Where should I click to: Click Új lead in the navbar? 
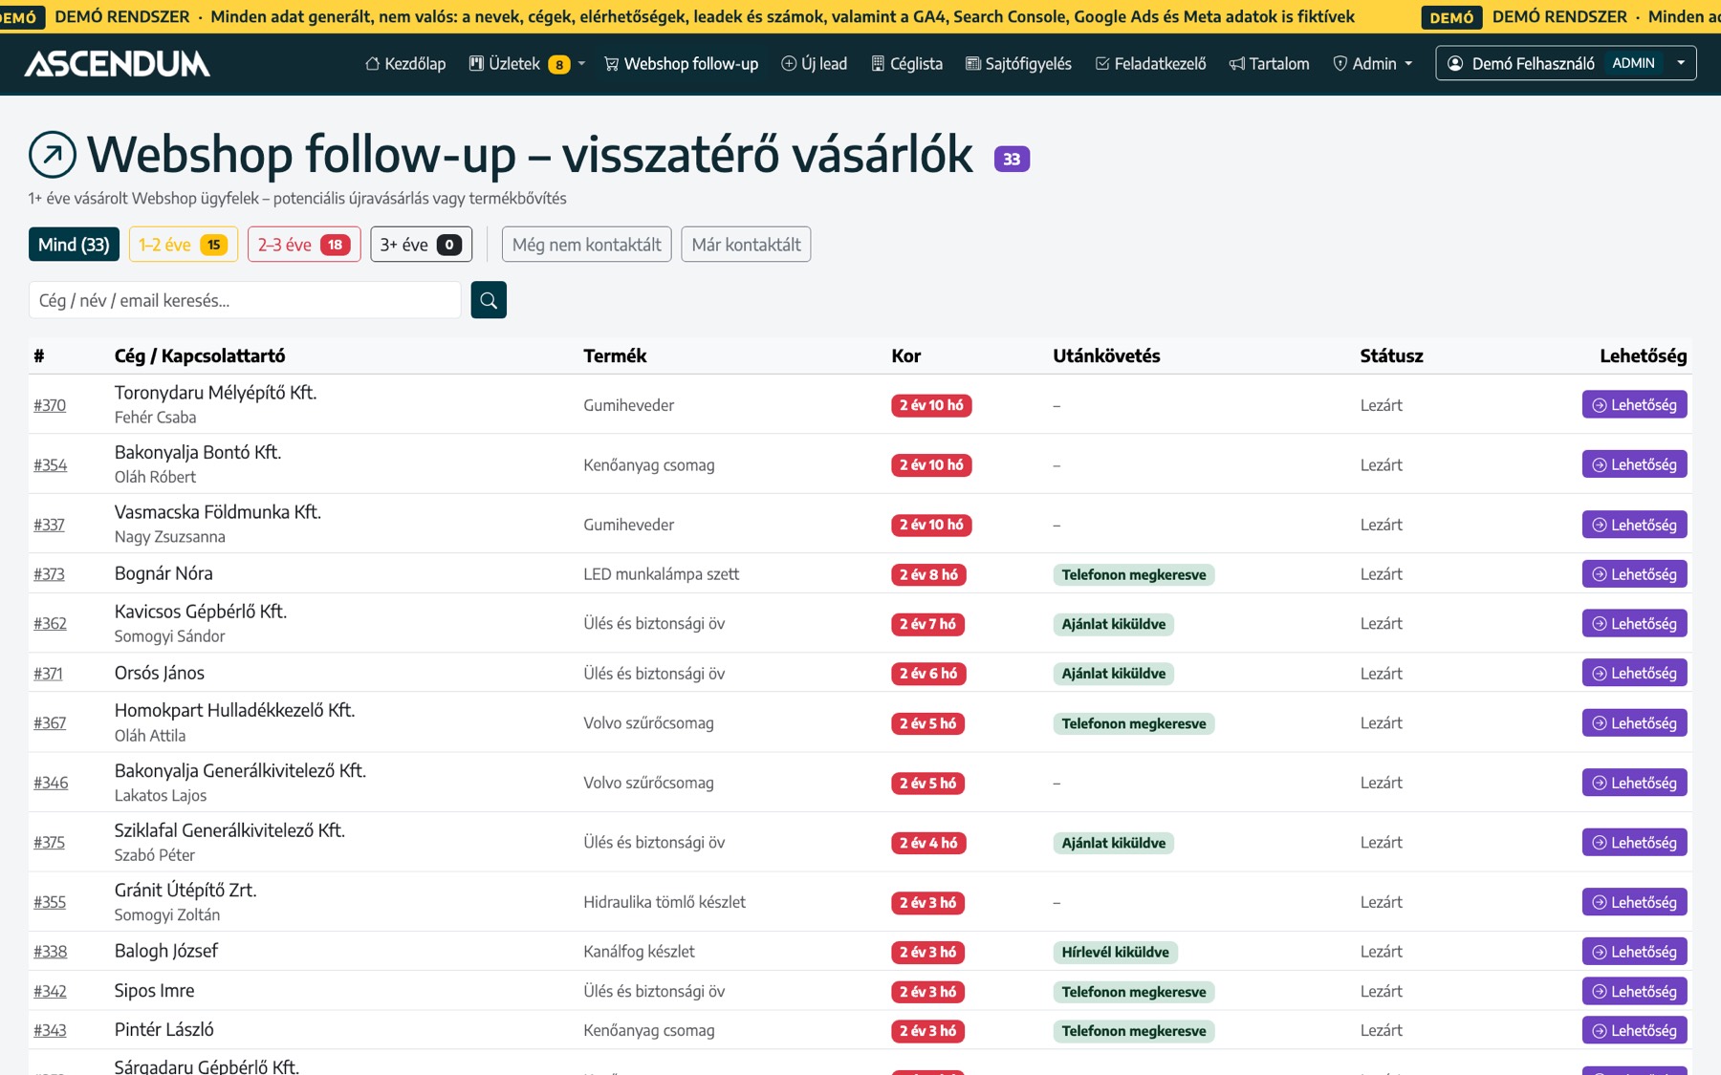pos(815,64)
